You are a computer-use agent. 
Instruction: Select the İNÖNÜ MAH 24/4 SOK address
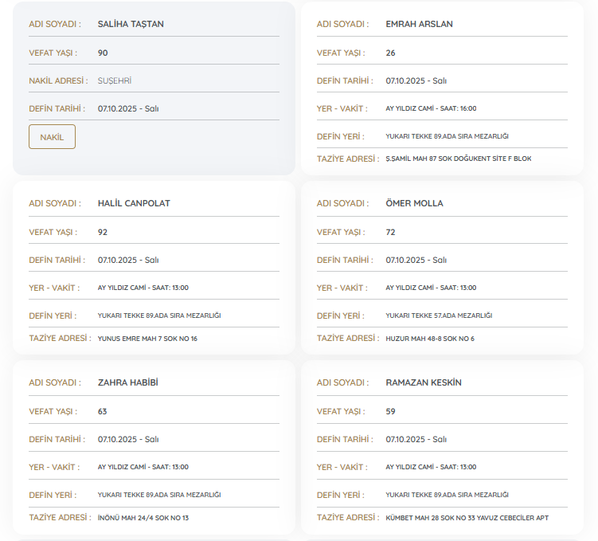pyautogui.click(x=143, y=518)
